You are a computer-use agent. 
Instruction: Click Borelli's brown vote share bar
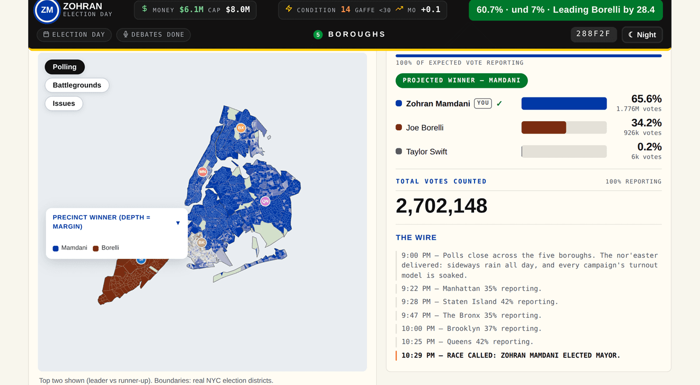tap(544, 127)
